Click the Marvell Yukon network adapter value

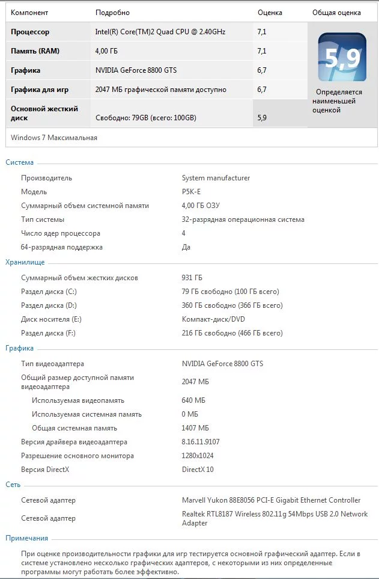coord(271,500)
